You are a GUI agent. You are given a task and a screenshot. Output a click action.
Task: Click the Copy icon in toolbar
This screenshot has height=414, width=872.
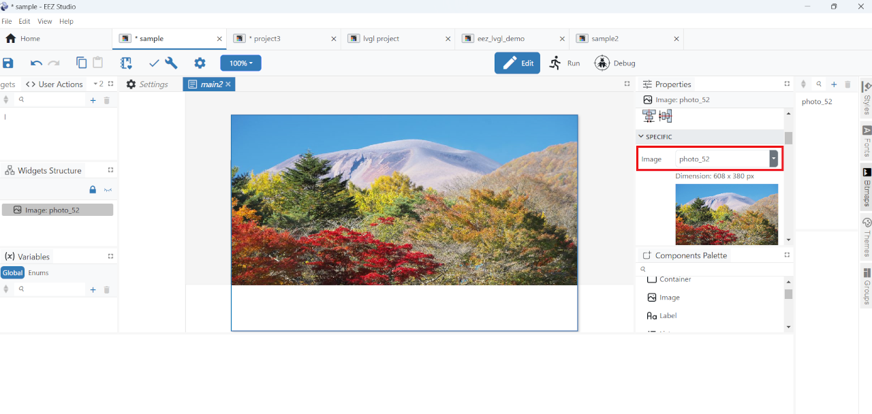[x=82, y=63]
